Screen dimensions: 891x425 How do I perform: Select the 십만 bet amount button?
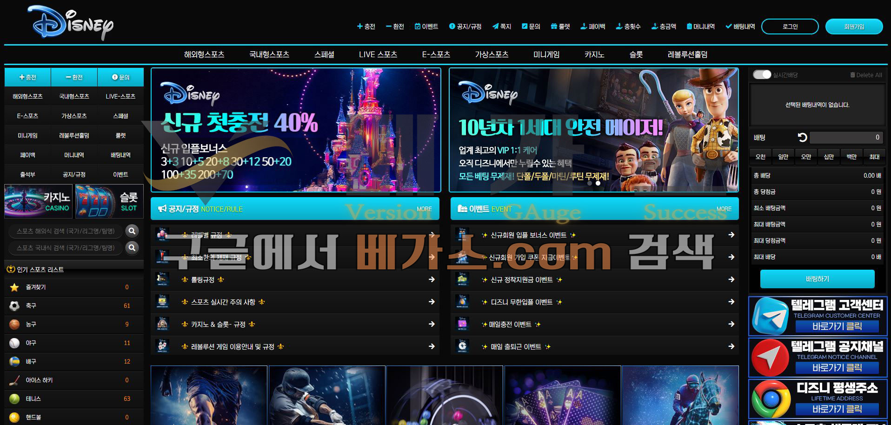tap(829, 157)
